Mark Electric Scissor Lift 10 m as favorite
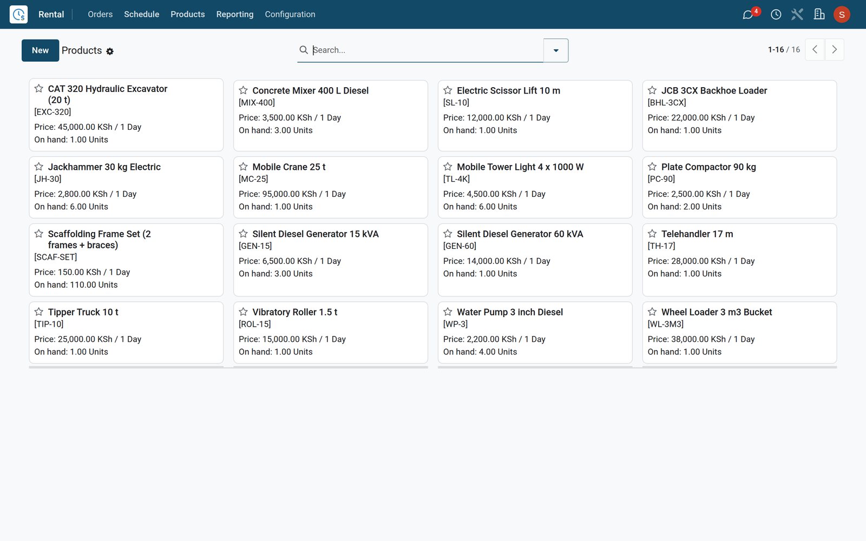 [448, 90]
